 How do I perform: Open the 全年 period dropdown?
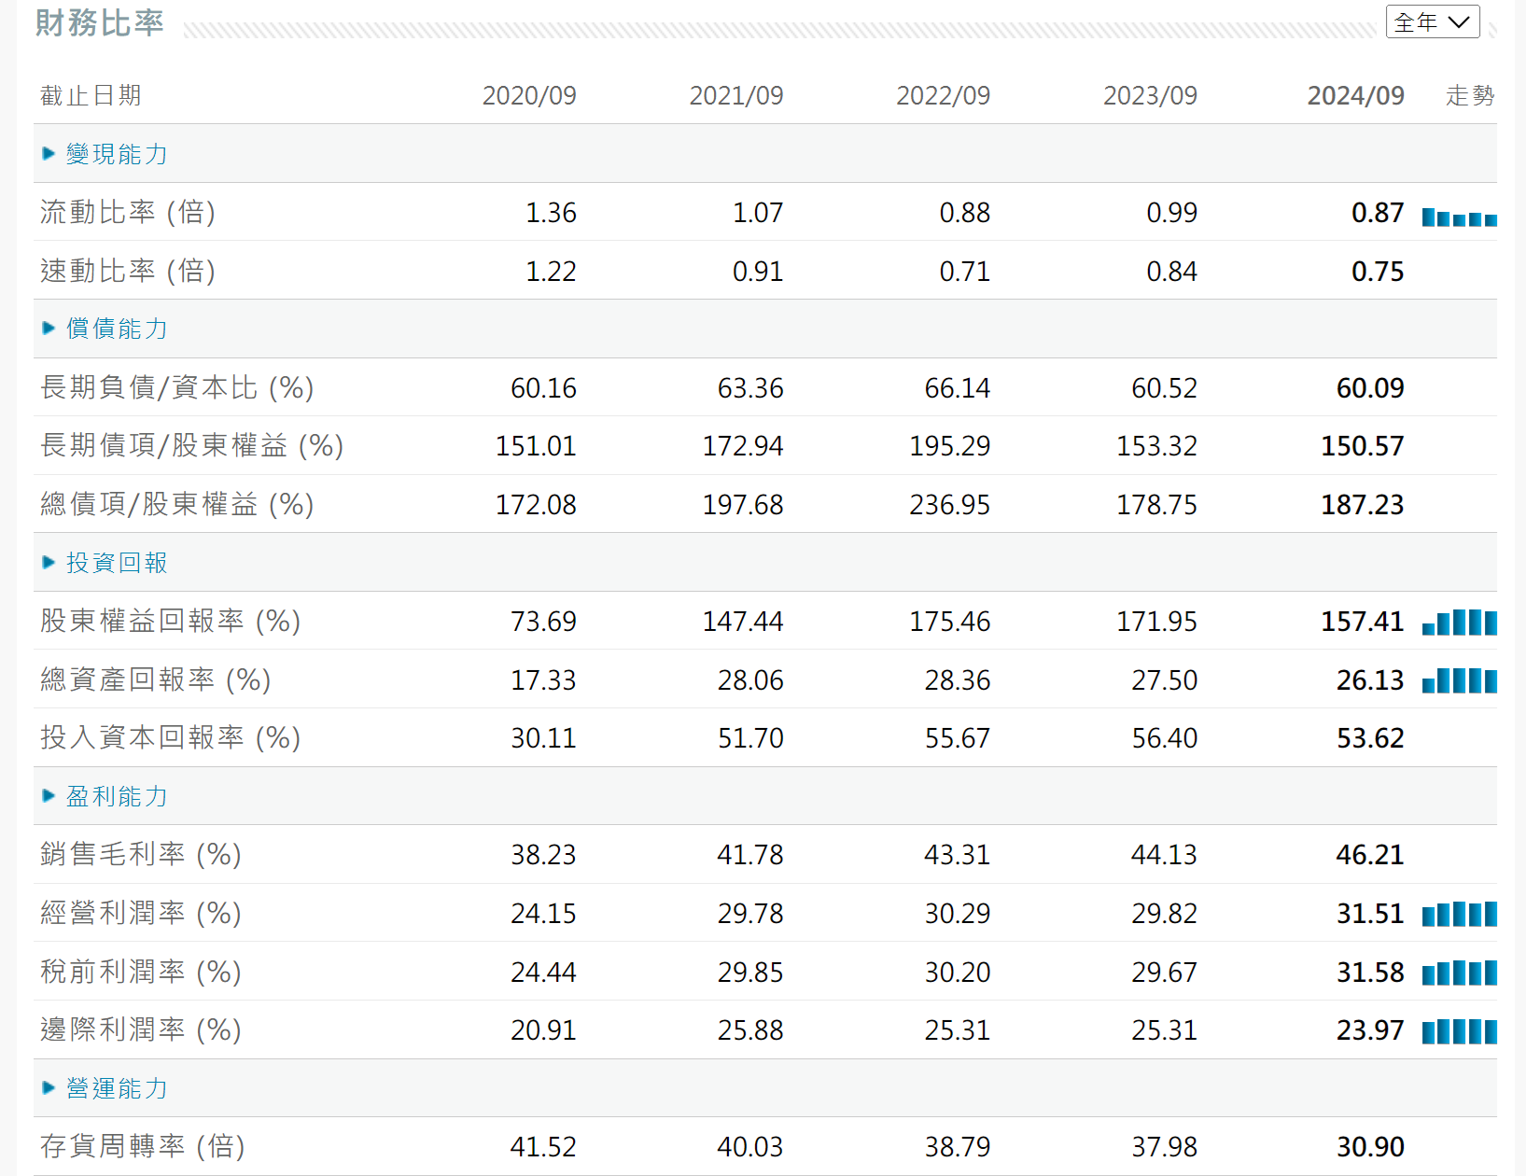[1433, 21]
